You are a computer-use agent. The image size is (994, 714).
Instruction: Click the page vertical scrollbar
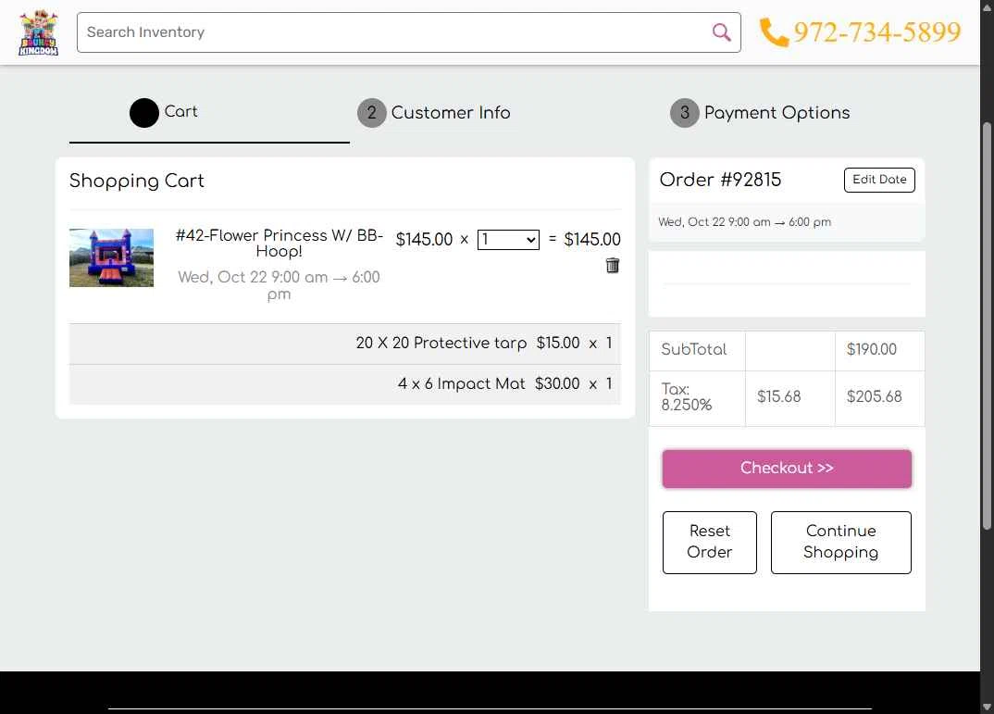pyautogui.click(x=987, y=326)
